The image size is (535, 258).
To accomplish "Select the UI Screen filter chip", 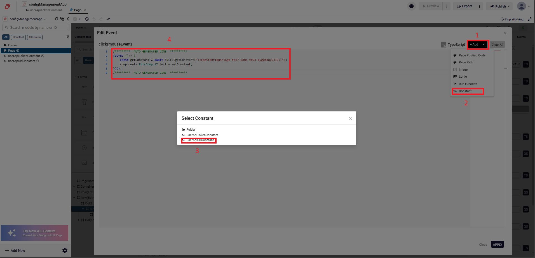I will (35, 37).
